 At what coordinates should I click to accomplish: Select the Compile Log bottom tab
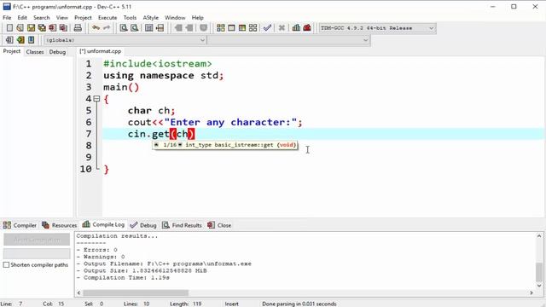point(103,224)
